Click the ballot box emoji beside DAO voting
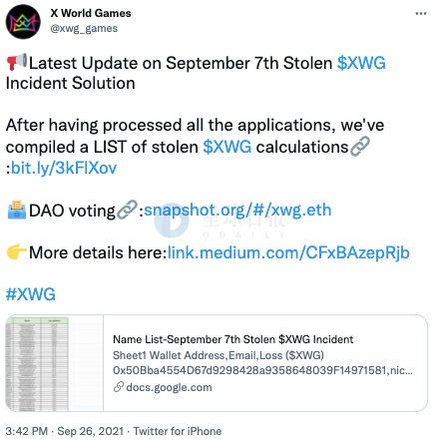 coord(17,210)
